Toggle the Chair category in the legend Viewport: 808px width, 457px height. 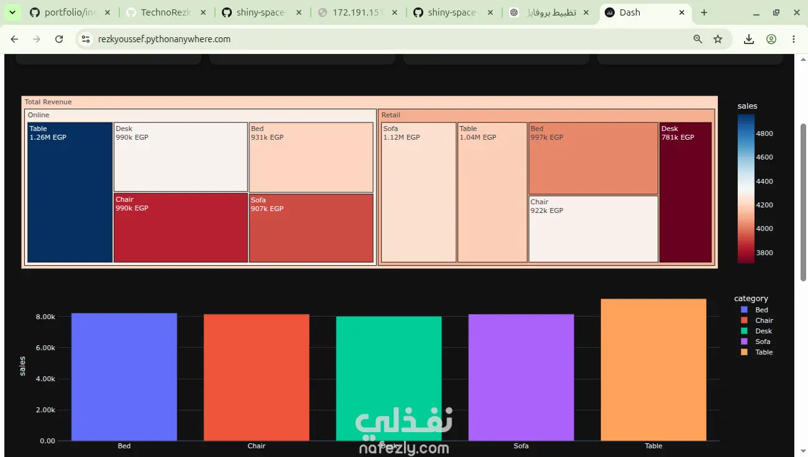pyautogui.click(x=757, y=320)
